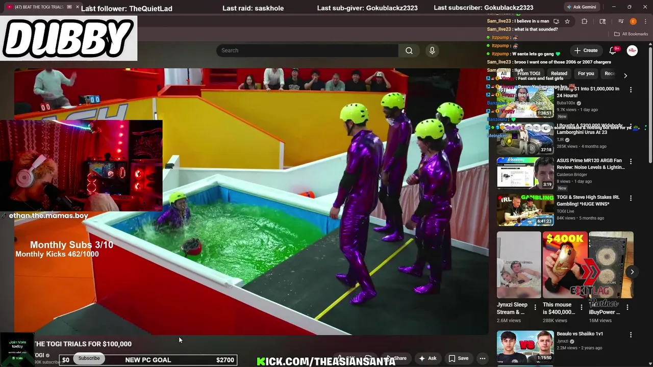Open TOGI & Steve High Stakes IRL Gambling video
Viewport: 653px width, 367px height.
588,200
